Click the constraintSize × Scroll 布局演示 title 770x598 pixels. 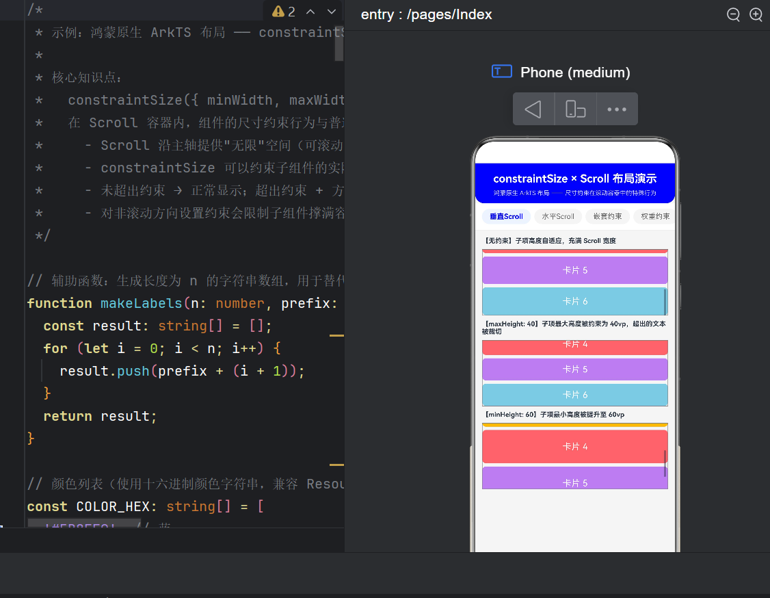coord(574,179)
